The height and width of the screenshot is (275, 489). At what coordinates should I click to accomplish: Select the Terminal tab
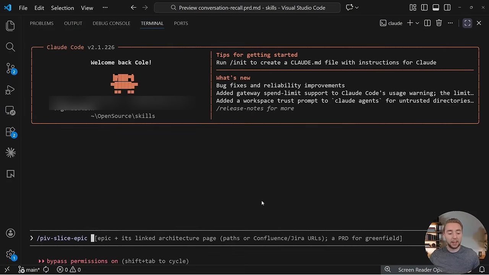pos(152,23)
